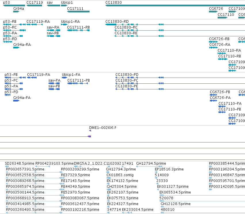This screenshot has height=214, width=245.
Task: Select RP004239103.5prime EST
Action: (43, 166)
